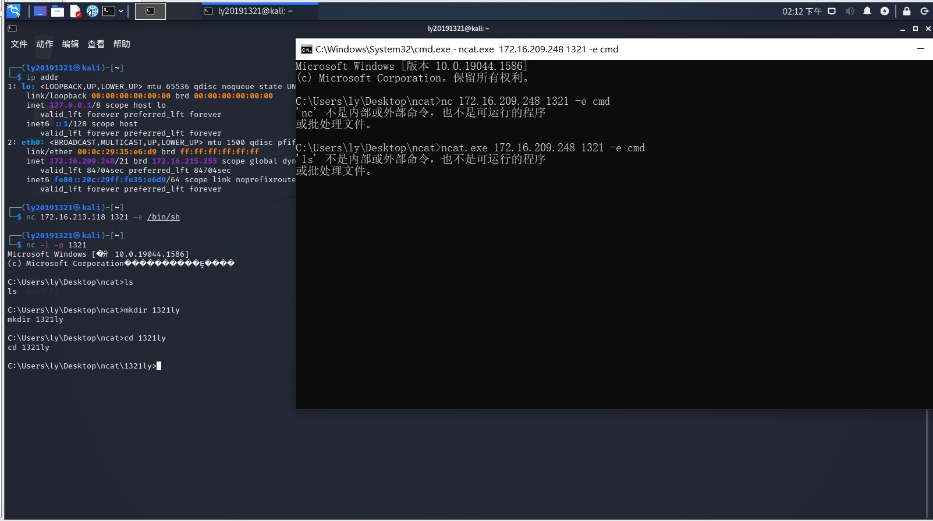The image size is (933, 521).
Task: Launch the text editor from the panel
Action: (x=75, y=11)
